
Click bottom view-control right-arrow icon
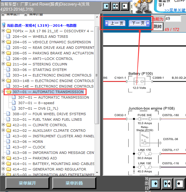pos(155,183)
